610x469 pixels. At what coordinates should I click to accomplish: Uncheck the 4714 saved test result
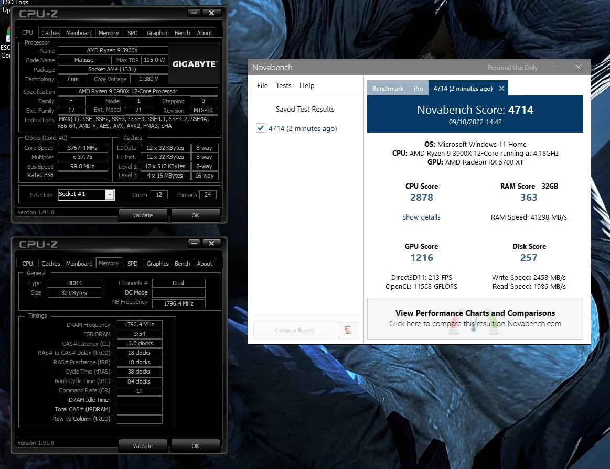[261, 128]
